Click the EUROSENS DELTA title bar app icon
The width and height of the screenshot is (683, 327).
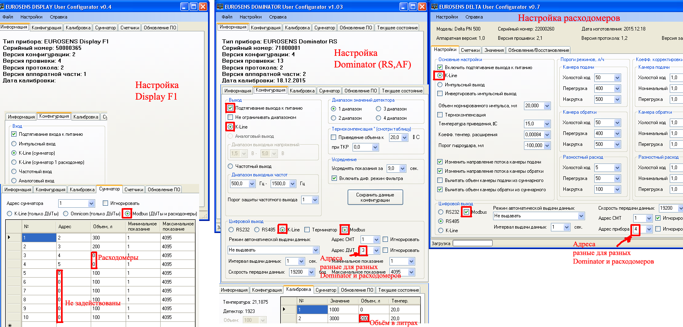tap(434, 6)
